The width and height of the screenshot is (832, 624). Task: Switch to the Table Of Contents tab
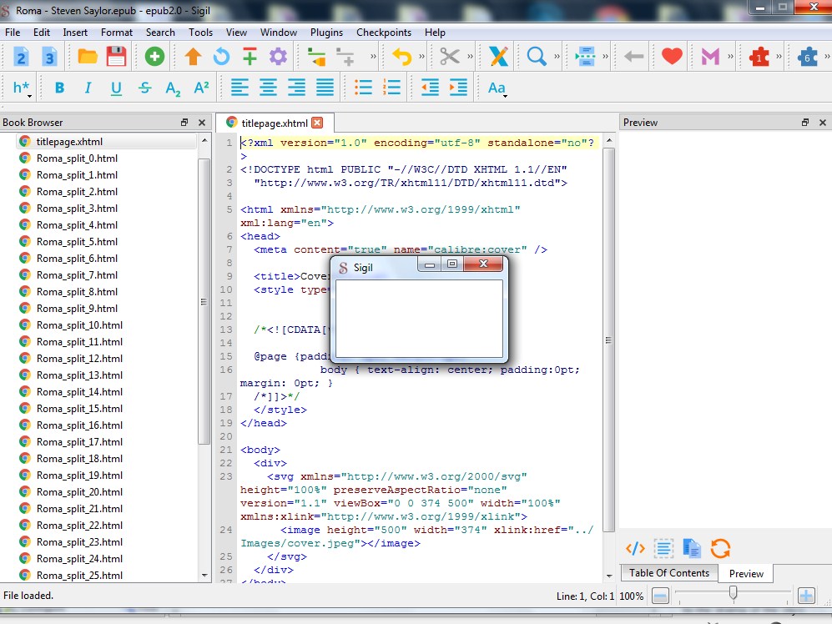pos(669,573)
